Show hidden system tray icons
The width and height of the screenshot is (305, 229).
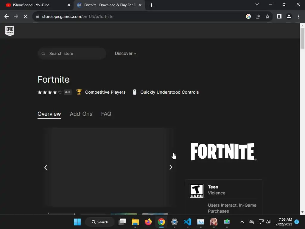pos(242,222)
